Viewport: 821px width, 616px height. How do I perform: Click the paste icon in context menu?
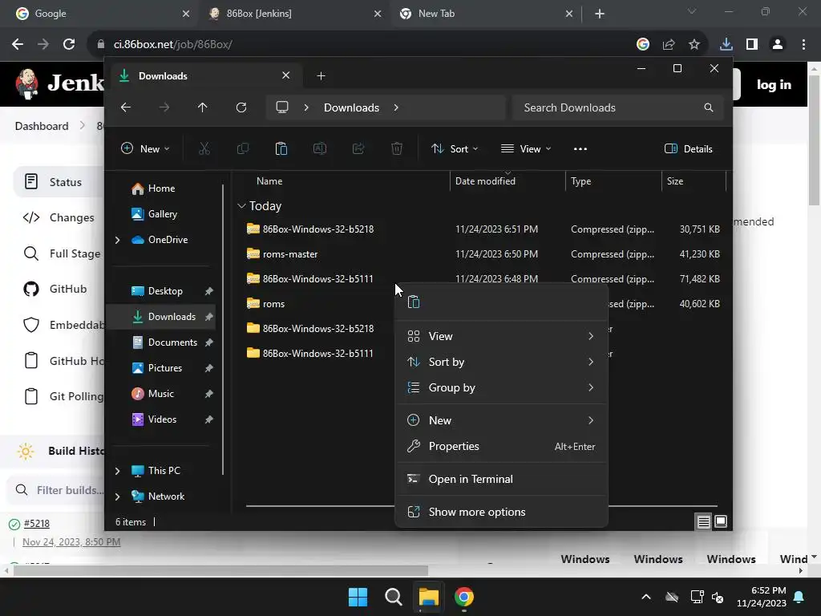pos(414,302)
